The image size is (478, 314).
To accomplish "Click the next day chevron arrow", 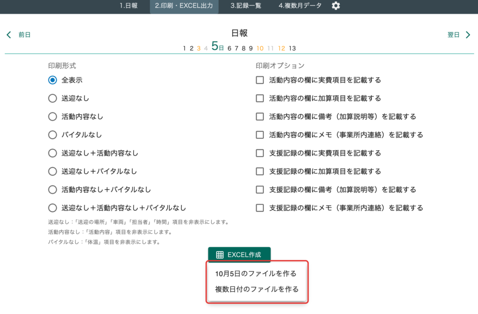I will coord(468,35).
